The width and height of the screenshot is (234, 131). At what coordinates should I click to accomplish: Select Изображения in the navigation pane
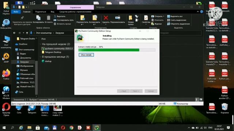click(x=25, y=66)
